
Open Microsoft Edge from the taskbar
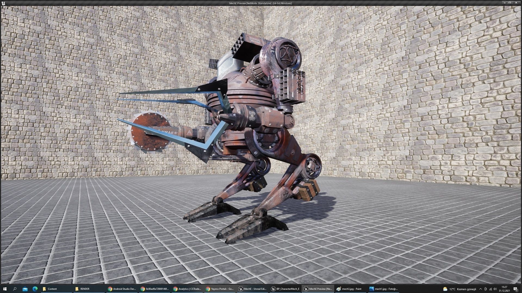[x=35, y=289]
